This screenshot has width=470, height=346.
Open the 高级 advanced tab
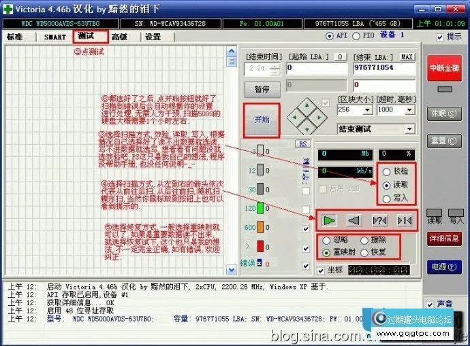pos(119,37)
